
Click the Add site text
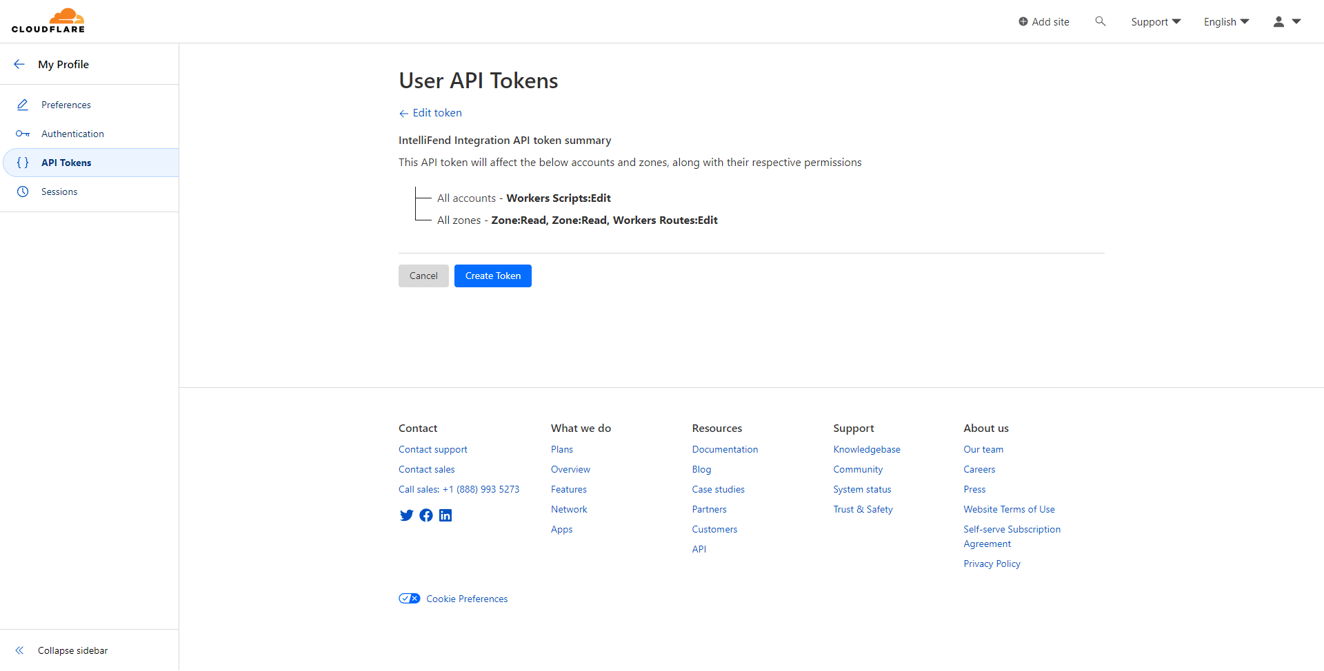point(1050,21)
